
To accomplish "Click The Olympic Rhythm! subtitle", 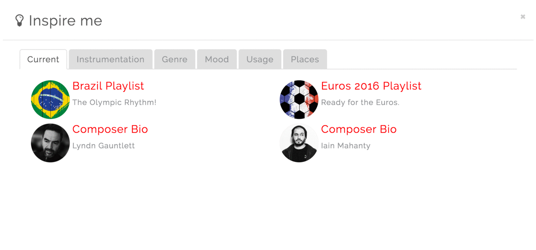I will tap(114, 102).
